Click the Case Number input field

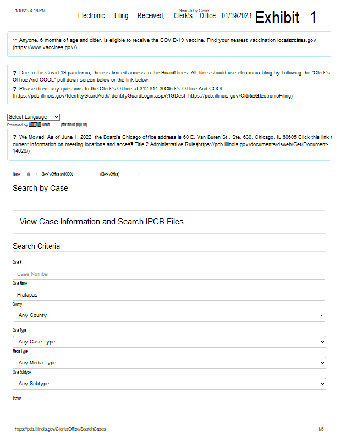pyautogui.click(x=169, y=274)
